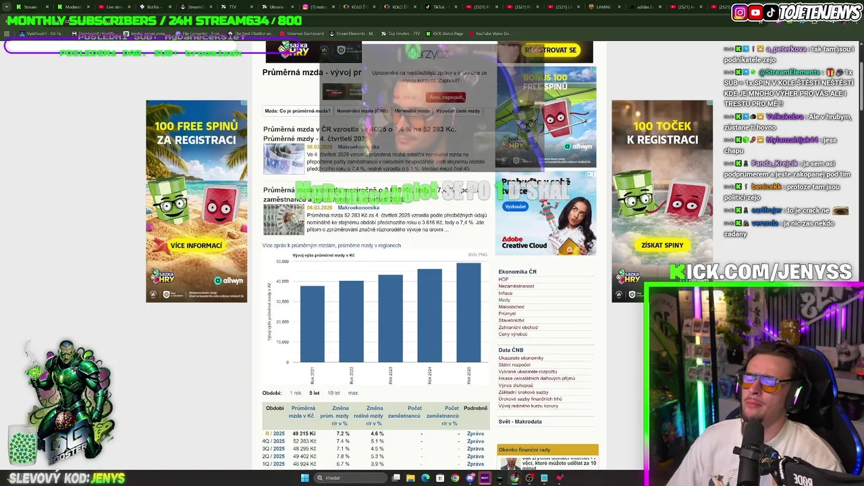Viewport: 864px width, 486px height.
Task: Switch to the Instagram browser tab
Action: coord(317,7)
